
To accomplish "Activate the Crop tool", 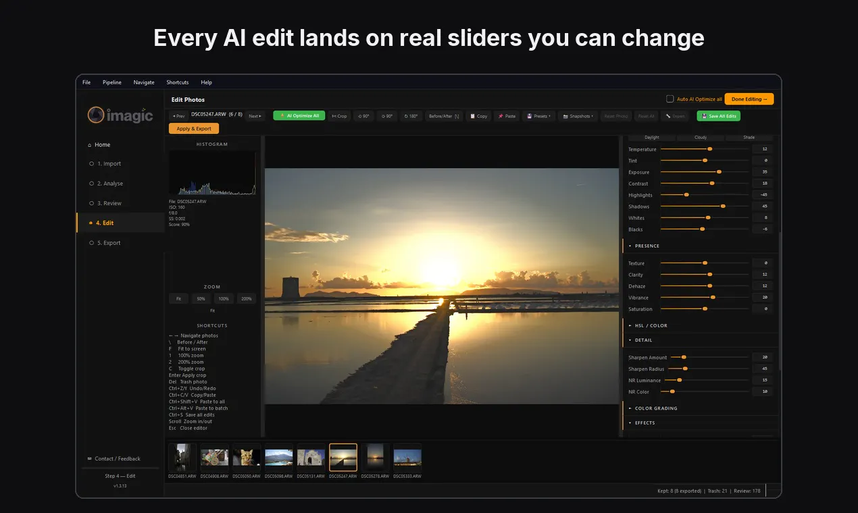I will [339, 116].
